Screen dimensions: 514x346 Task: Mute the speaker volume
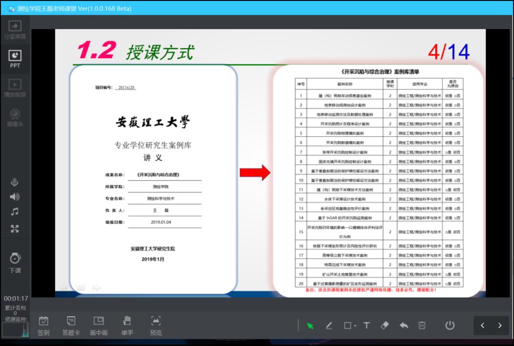coord(15,197)
